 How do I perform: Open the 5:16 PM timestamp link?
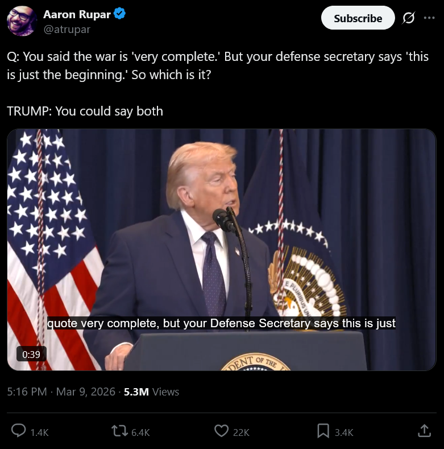click(27, 392)
